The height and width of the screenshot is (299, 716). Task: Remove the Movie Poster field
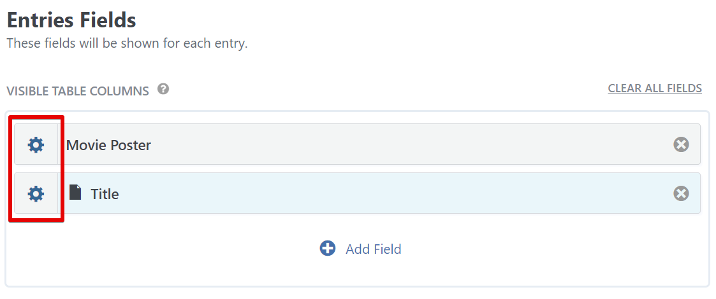tap(681, 145)
